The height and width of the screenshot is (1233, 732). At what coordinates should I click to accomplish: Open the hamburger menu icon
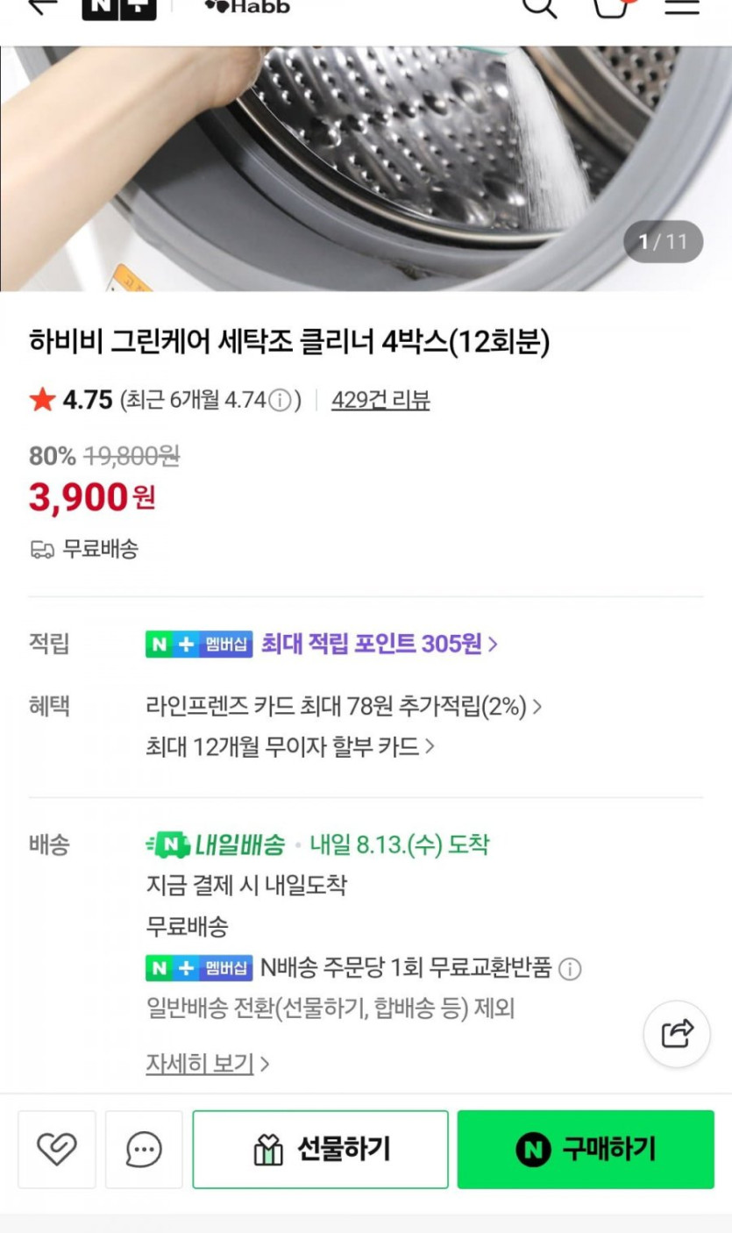[x=682, y=6]
